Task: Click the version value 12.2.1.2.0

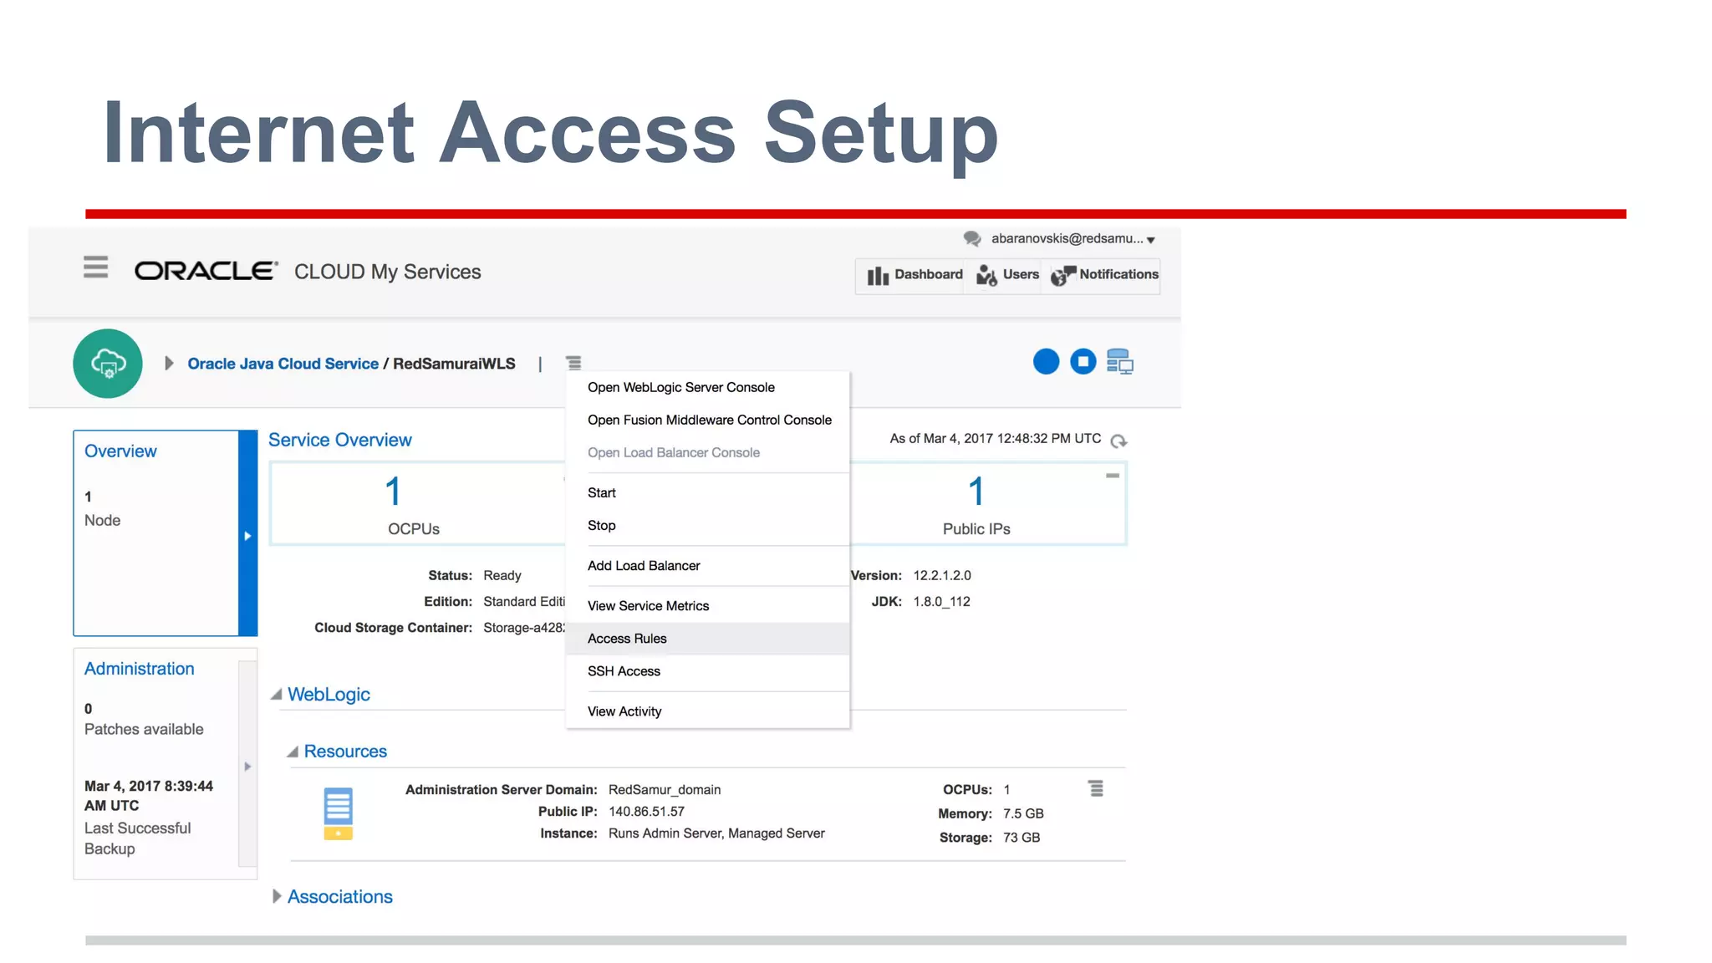Action: (942, 575)
